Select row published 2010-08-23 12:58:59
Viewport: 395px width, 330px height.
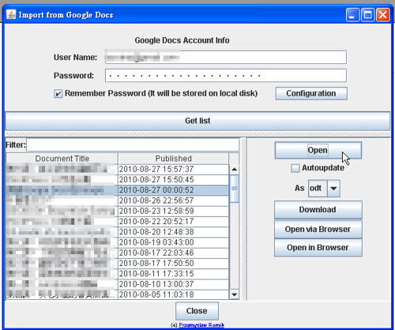coord(118,211)
